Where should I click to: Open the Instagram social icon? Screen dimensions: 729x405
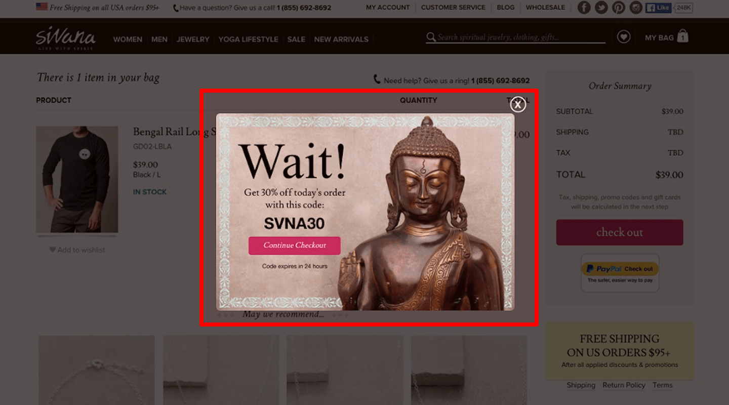point(635,8)
